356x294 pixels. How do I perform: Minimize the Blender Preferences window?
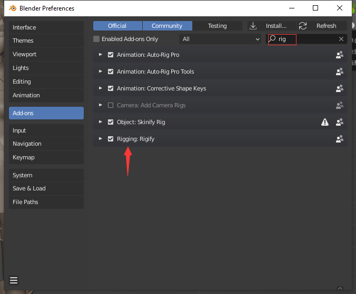pyautogui.click(x=292, y=8)
